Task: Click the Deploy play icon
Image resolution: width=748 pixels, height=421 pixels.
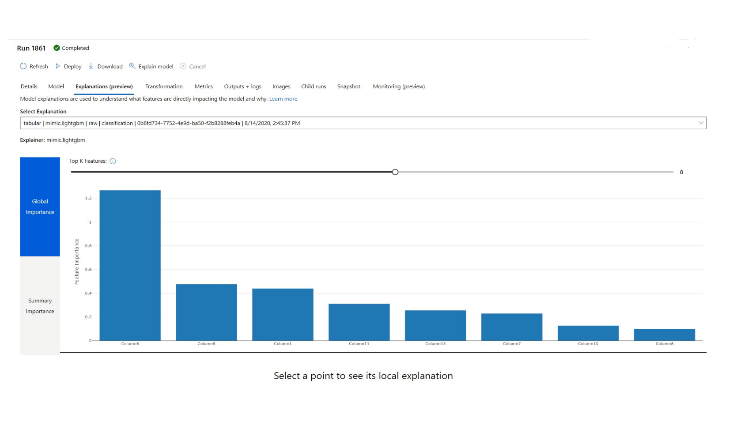Action: click(x=58, y=66)
